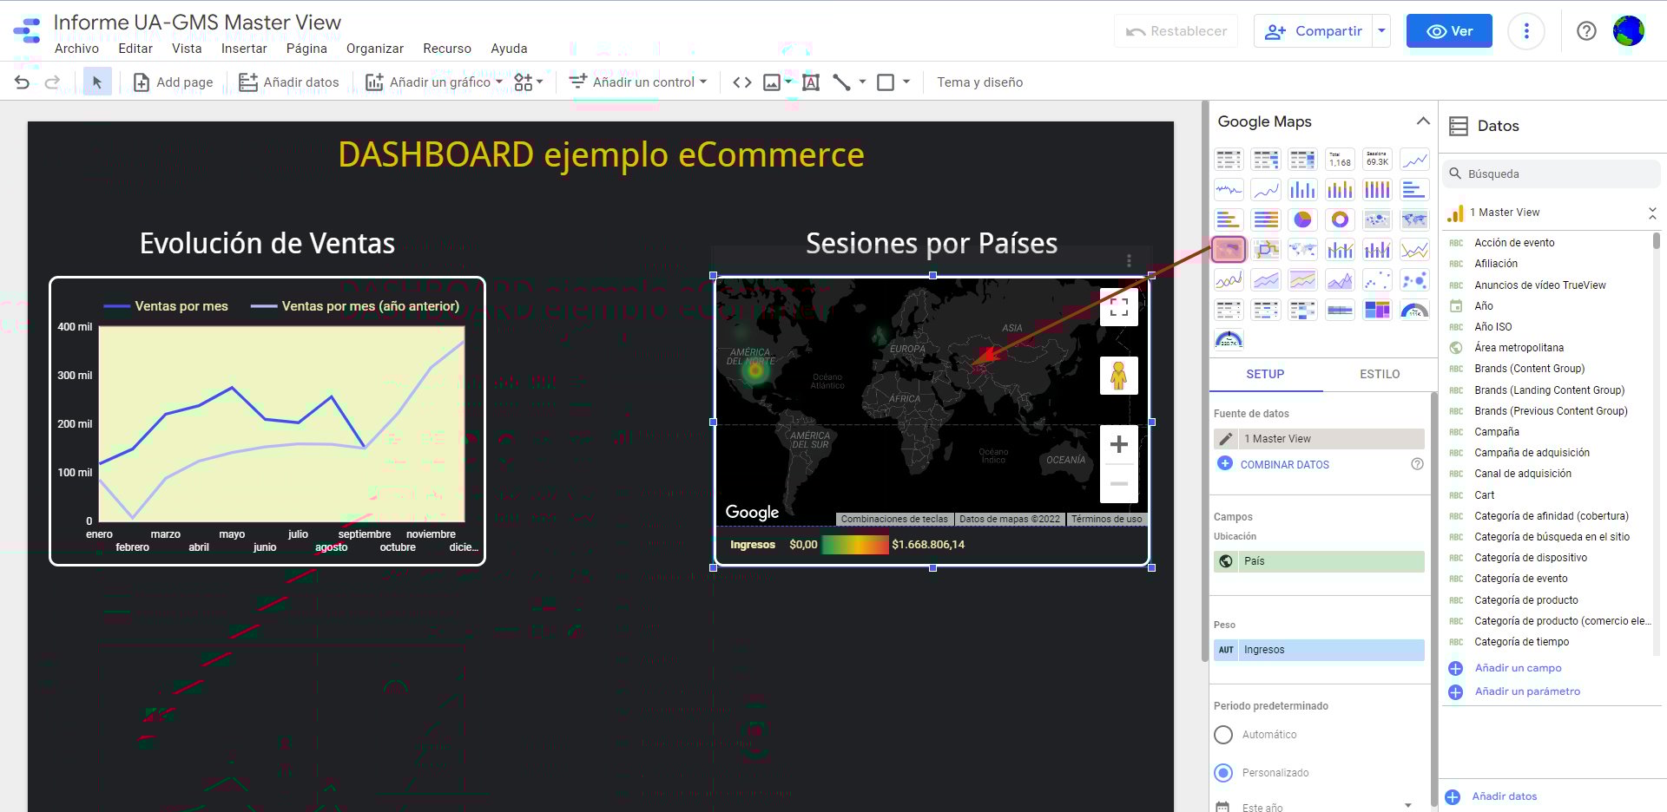Click COMBINAR DATOS link

[x=1284, y=465]
